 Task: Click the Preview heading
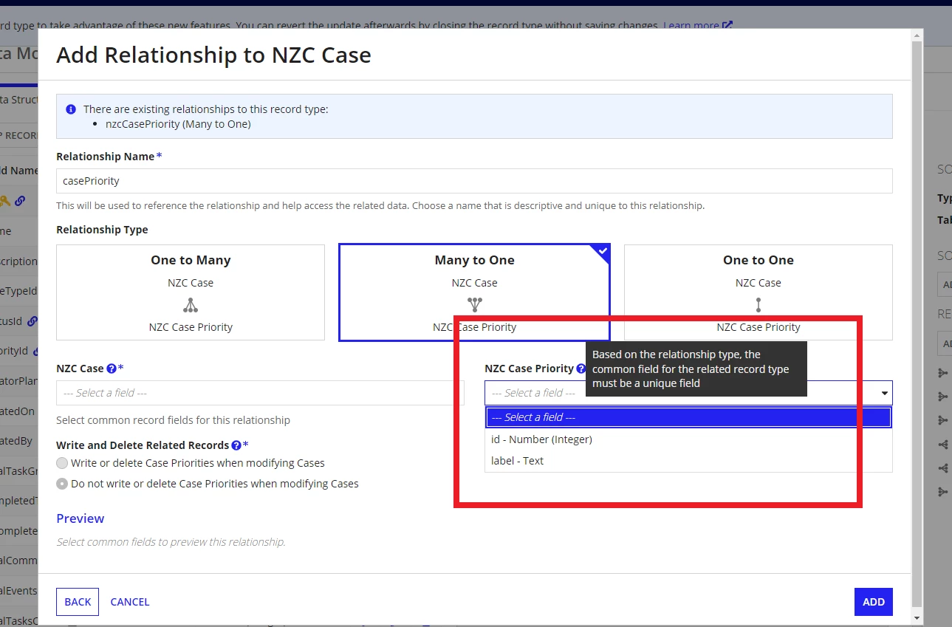coord(81,518)
